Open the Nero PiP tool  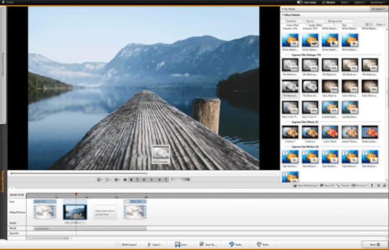coord(327,185)
